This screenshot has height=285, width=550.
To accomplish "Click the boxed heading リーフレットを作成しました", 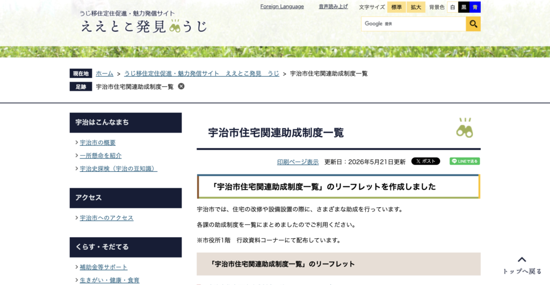I will point(338,186).
